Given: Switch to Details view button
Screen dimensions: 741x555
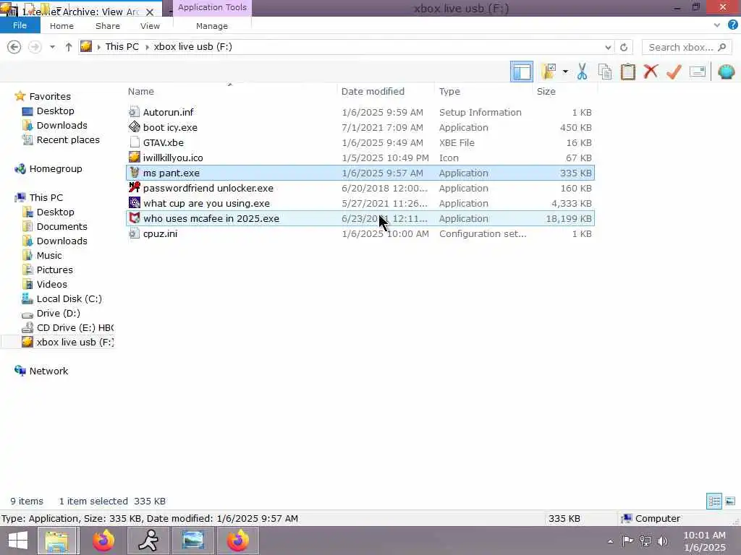Looking at the screenshot, I should (x=714, y=502).
